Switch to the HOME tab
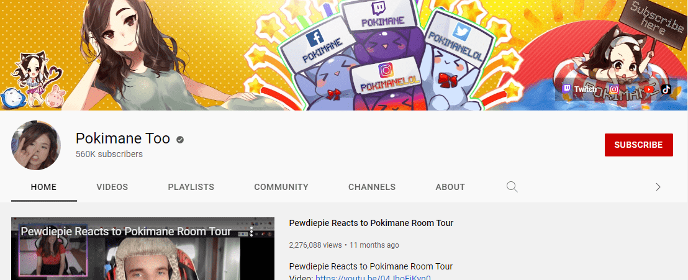Image resolution: width=688 pixels, height=280 pixels. [x=44, y=187]
